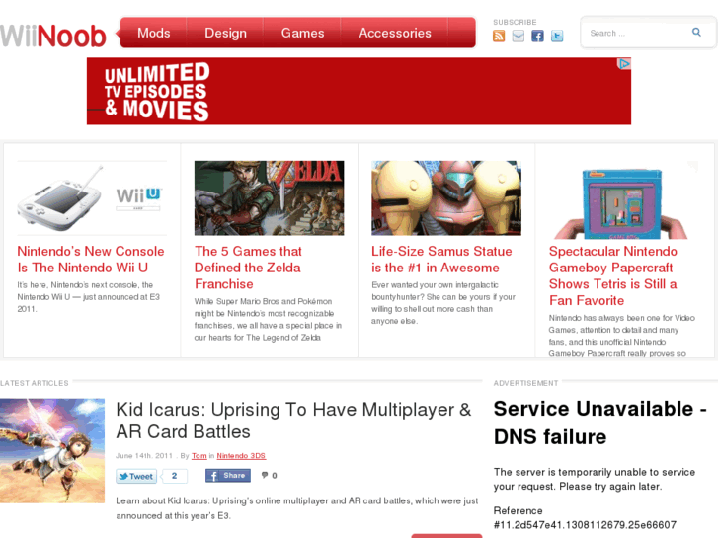
Task: Open the RSS feed subscribe icon
Action: pos(499,36)
